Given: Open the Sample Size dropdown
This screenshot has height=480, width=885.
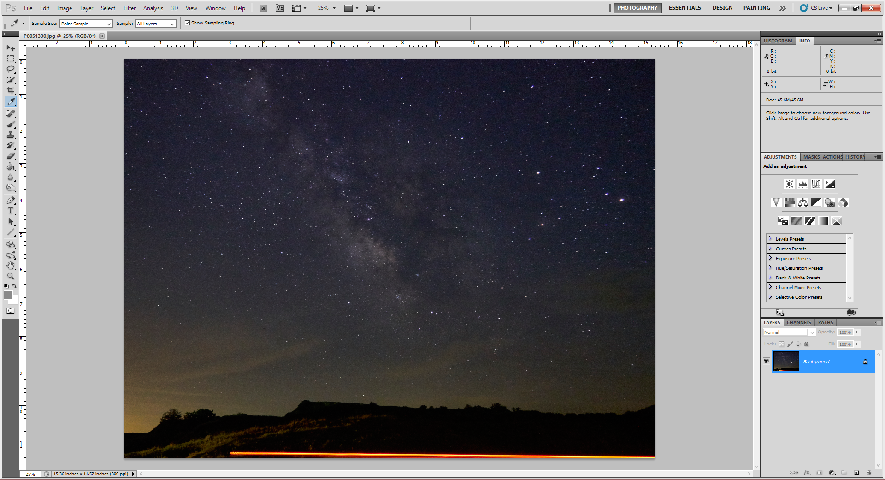Looking at the screenshot, I should tap(86, 24).
